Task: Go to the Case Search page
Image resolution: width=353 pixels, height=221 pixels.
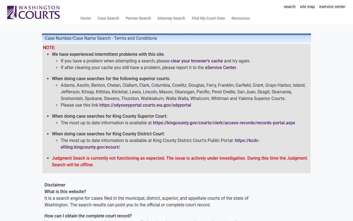Action: (x=108, y=18)
